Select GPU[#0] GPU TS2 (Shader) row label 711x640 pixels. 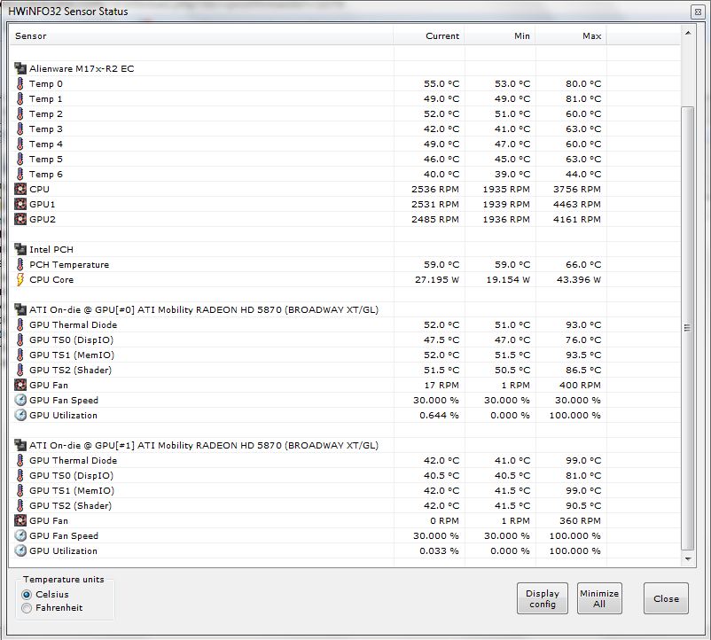[70, 370]
